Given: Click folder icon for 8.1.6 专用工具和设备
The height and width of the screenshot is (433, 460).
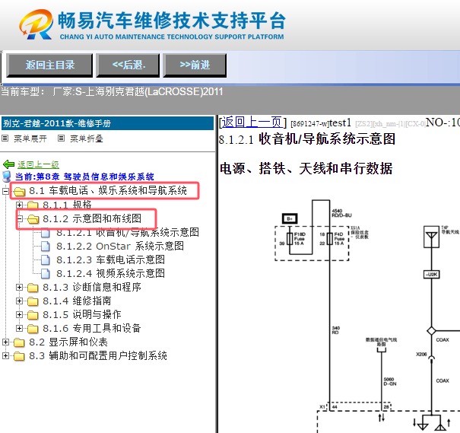Looking at the screenshot, I should pyautogui.click(x=33, y=329).
